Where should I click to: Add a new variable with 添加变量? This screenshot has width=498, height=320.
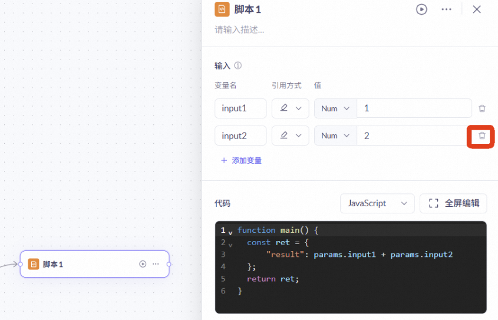242,160
